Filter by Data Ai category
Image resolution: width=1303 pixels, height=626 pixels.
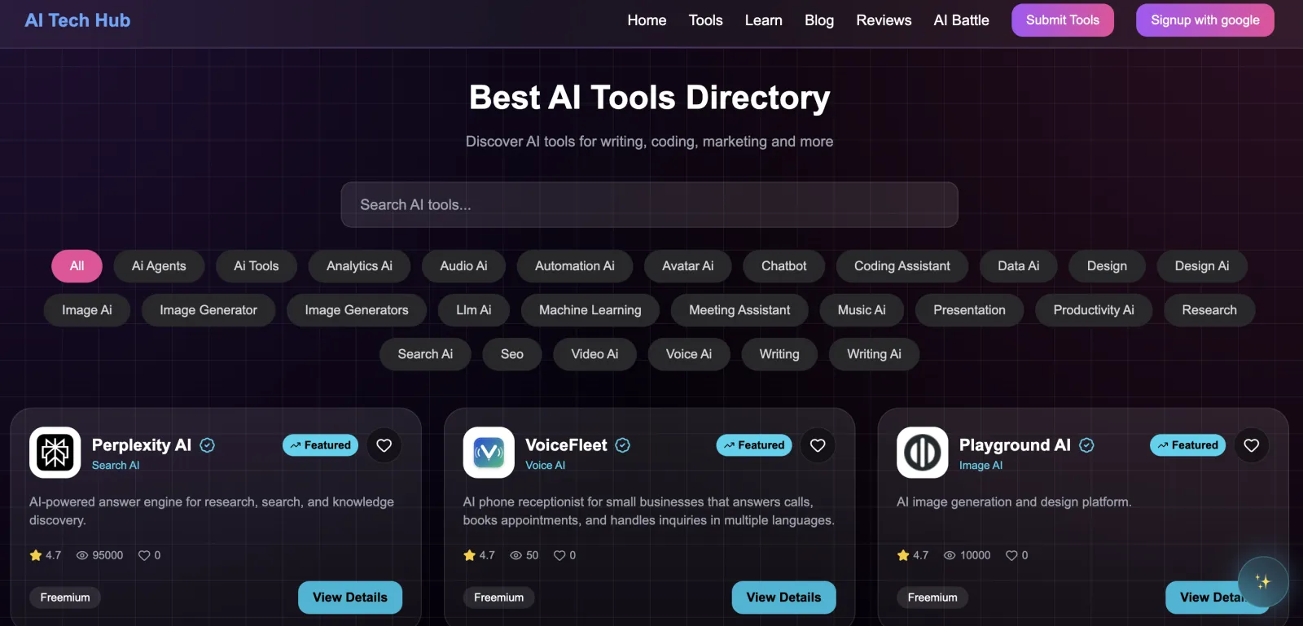click(1019, 266)
